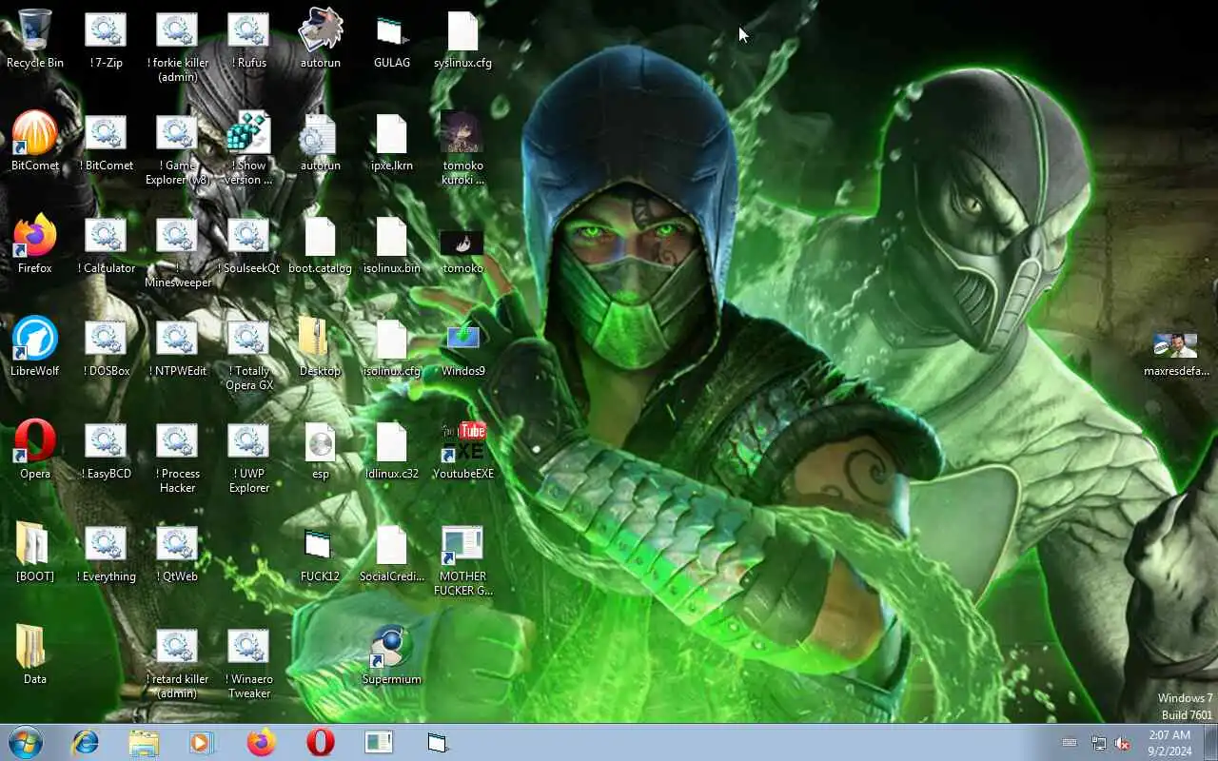Launch Opera from the taskbar

321,742
